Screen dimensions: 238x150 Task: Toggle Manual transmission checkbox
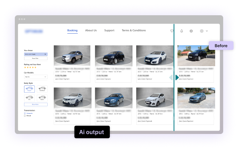click(x=25, y=116)
